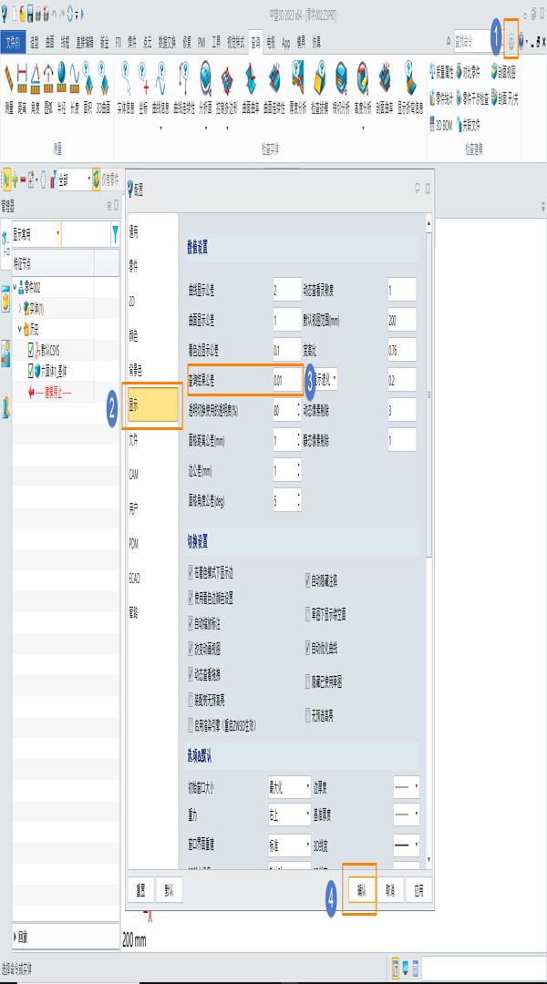Viewport: 547px width, 984px height.
Task: Click the 确认 confirm button
Action: click(361, 890)
